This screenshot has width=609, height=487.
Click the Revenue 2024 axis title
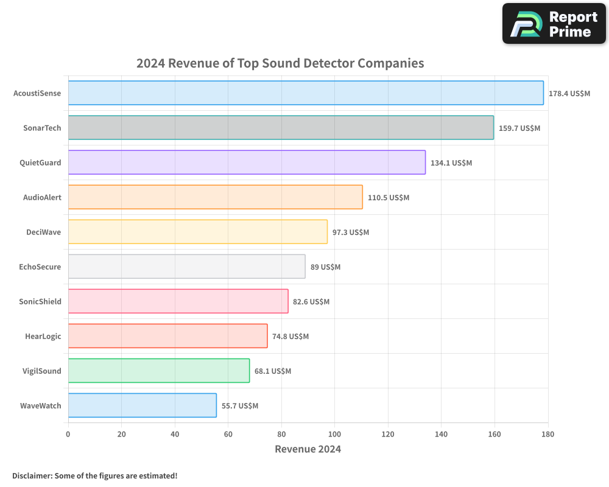click(308, 449)
